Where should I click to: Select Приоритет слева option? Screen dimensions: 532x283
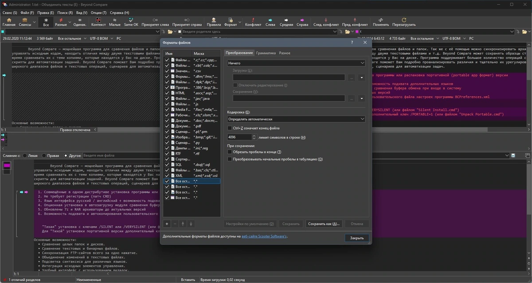155,22
